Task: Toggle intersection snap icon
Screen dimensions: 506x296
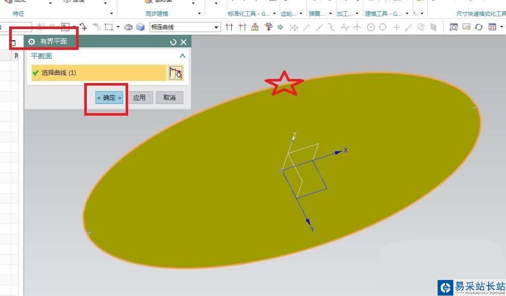Action: [x=357, y=27]
